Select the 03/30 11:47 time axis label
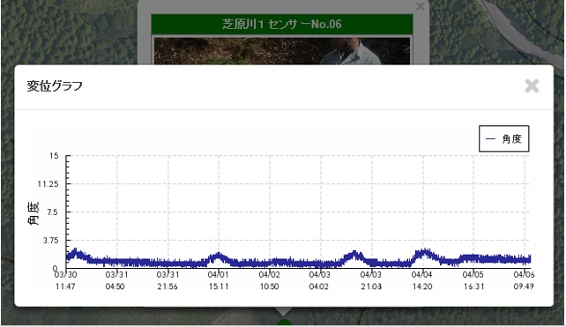 (65, 280)
